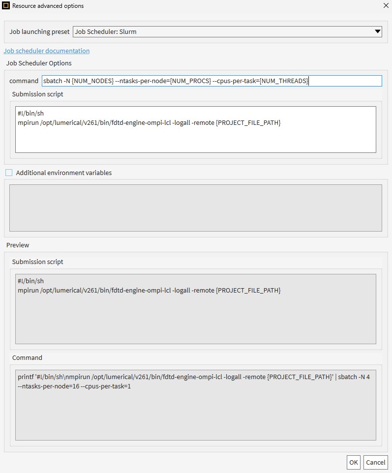Click the Job Scheduler Options group label

pyautogui.click(x=39, y=63)
